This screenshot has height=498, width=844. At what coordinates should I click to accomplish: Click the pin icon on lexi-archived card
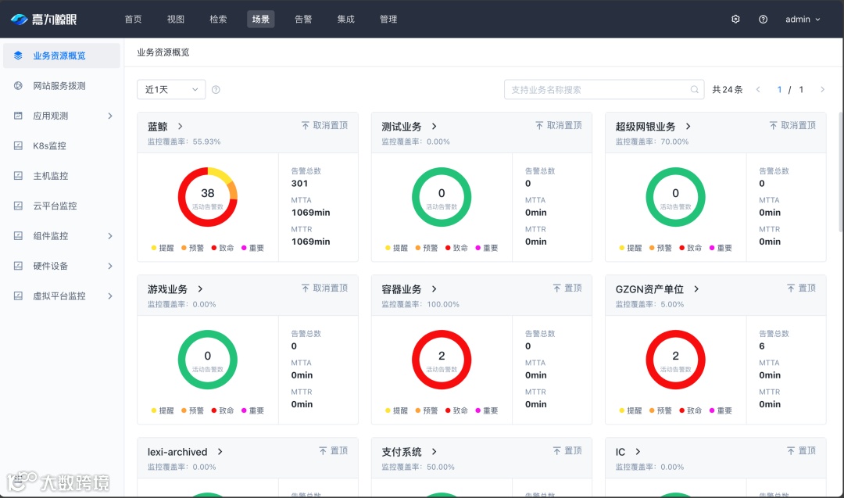pyautogui.click(x=323, y=450)
